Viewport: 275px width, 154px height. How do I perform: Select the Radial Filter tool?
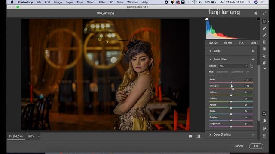pyautogui.click(x=264, y=49)
